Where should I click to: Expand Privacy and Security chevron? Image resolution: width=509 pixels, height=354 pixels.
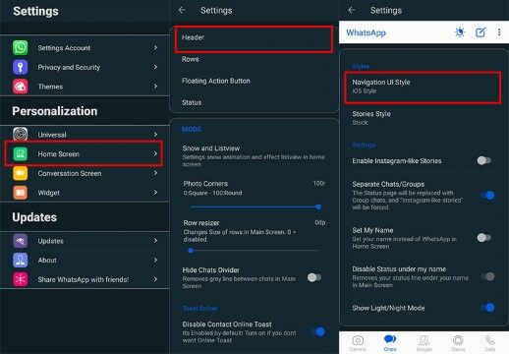click(155, 67)
